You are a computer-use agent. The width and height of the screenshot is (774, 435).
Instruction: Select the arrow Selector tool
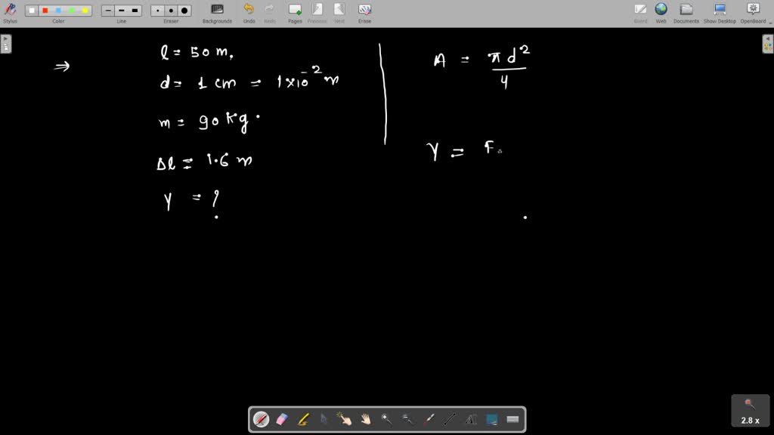324,419
